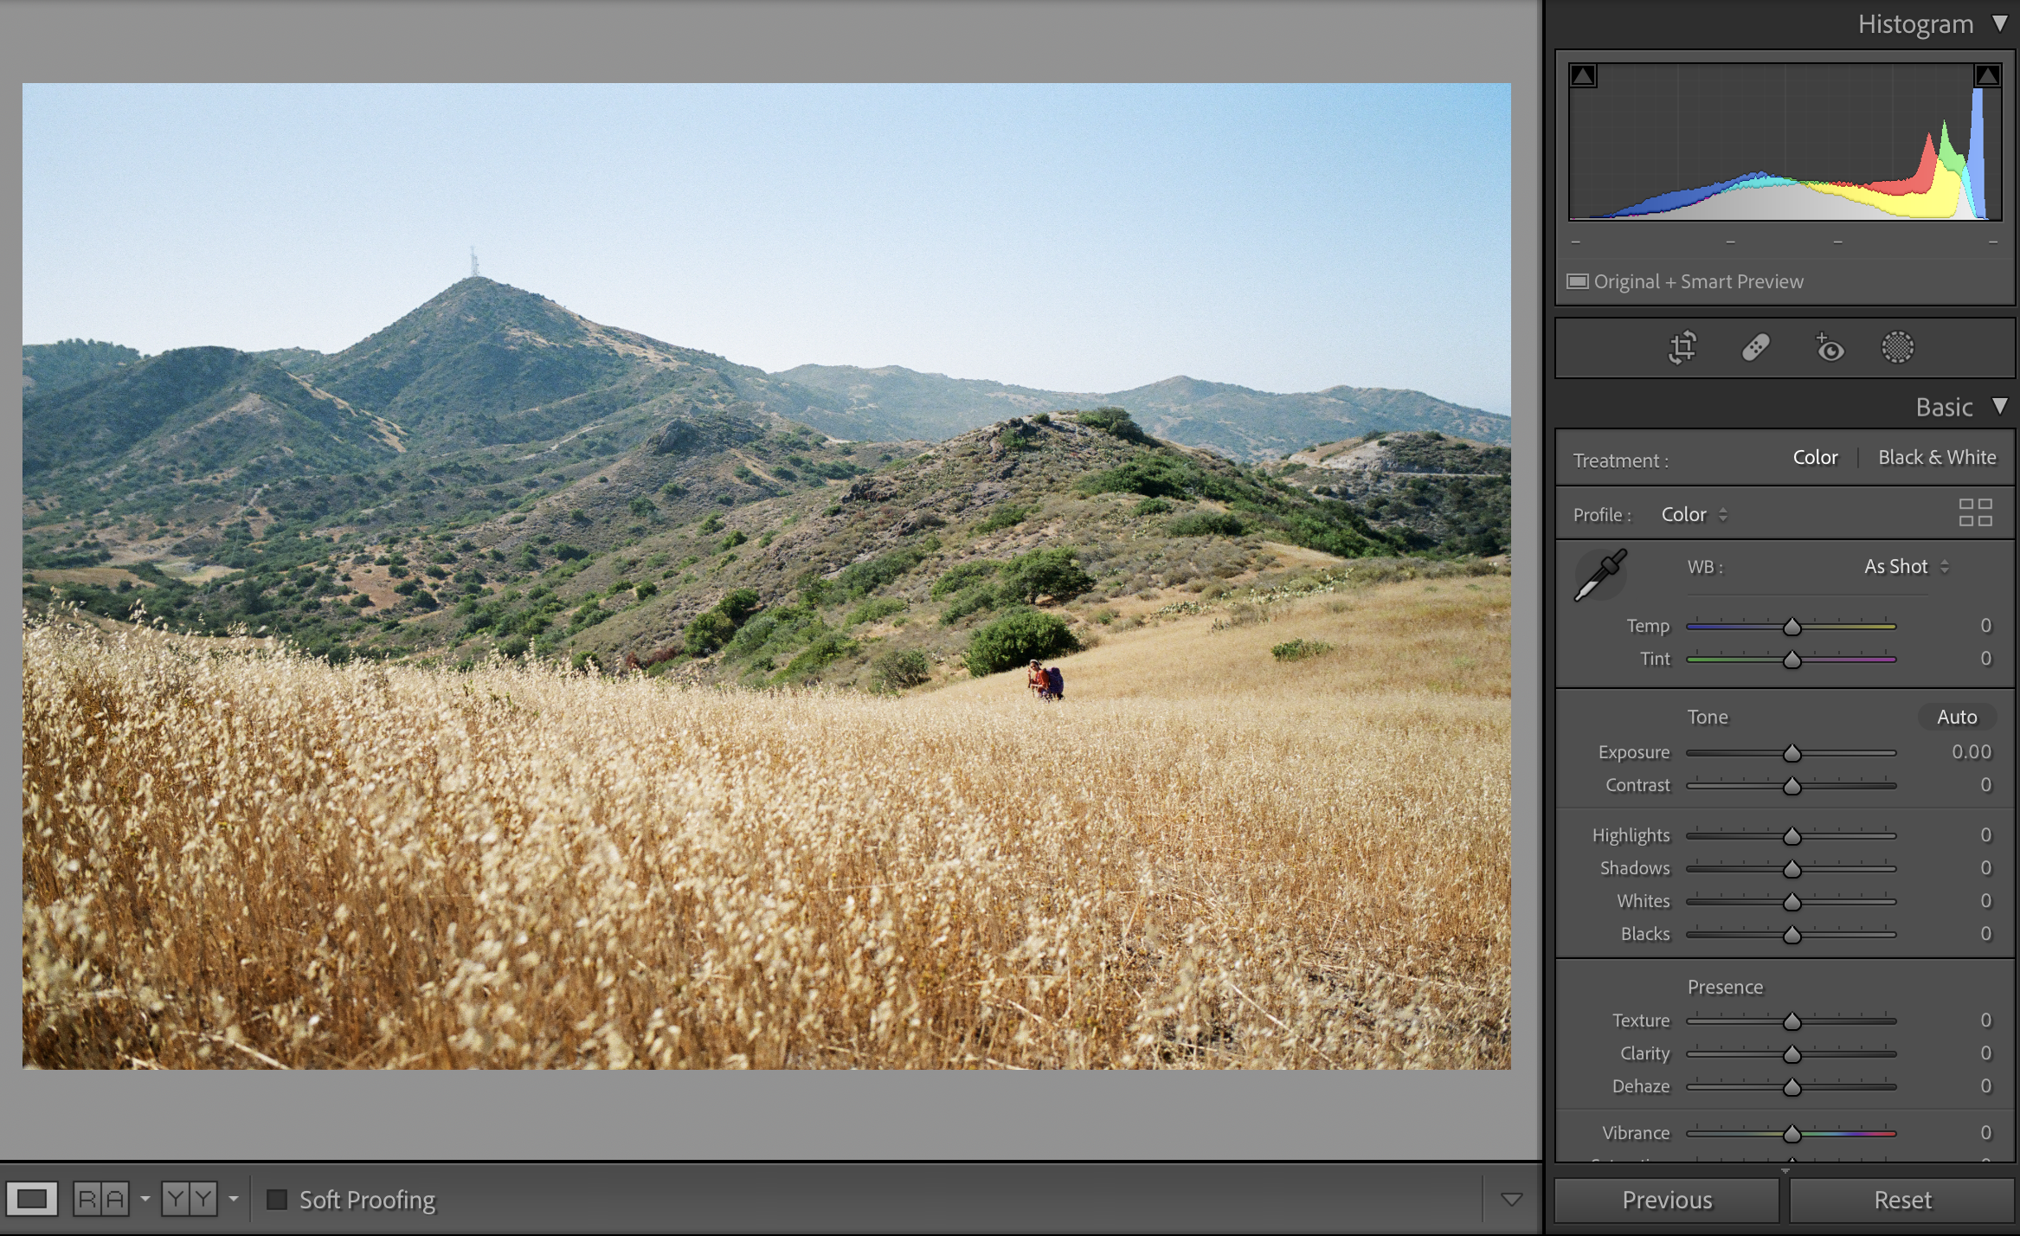This screenshot has height=1236, width=2020.
Task: Toggle shadow clipping indicator in histogram
Action: [1583, 76]
